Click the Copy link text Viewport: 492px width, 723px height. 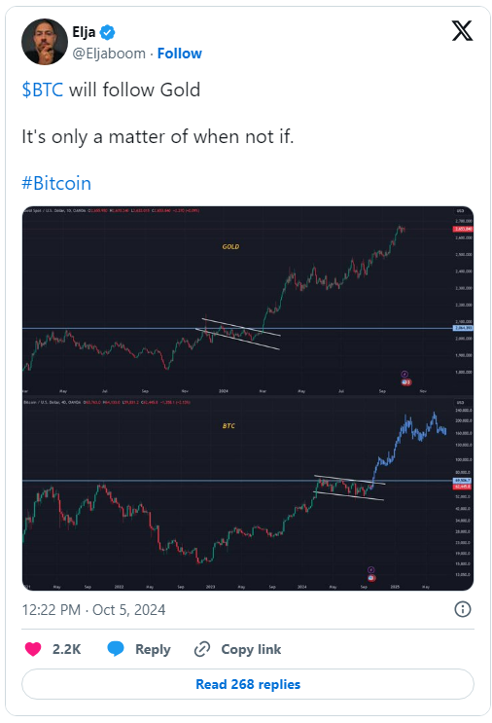click(251, 649)
